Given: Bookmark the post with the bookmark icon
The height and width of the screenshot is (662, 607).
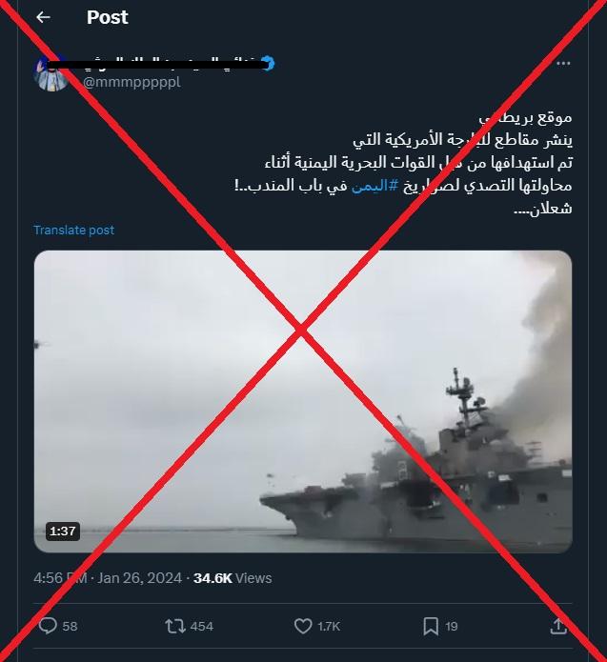Looking at the screenshot, I should [431, 626].
